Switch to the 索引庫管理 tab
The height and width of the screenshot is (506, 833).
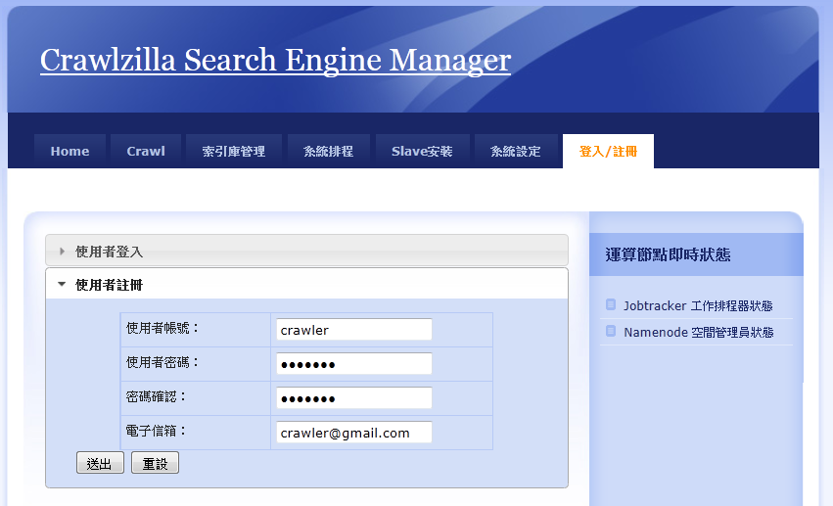(234, 152)
